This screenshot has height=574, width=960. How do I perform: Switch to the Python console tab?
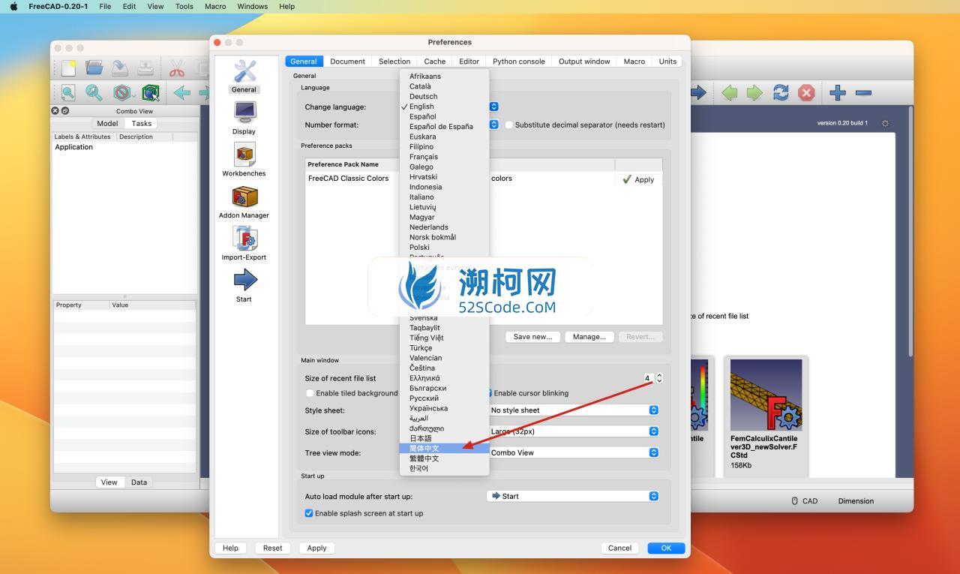pyautogui.click(x=518, y=62)
